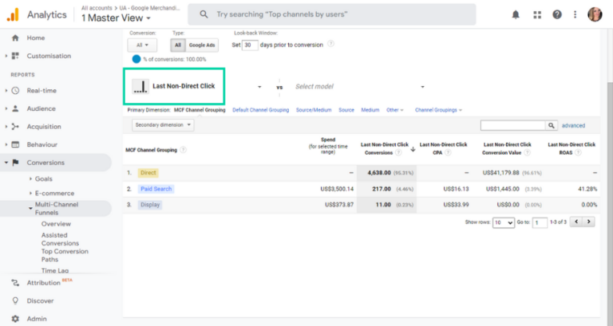Click the table filter search field

[513, 125]
